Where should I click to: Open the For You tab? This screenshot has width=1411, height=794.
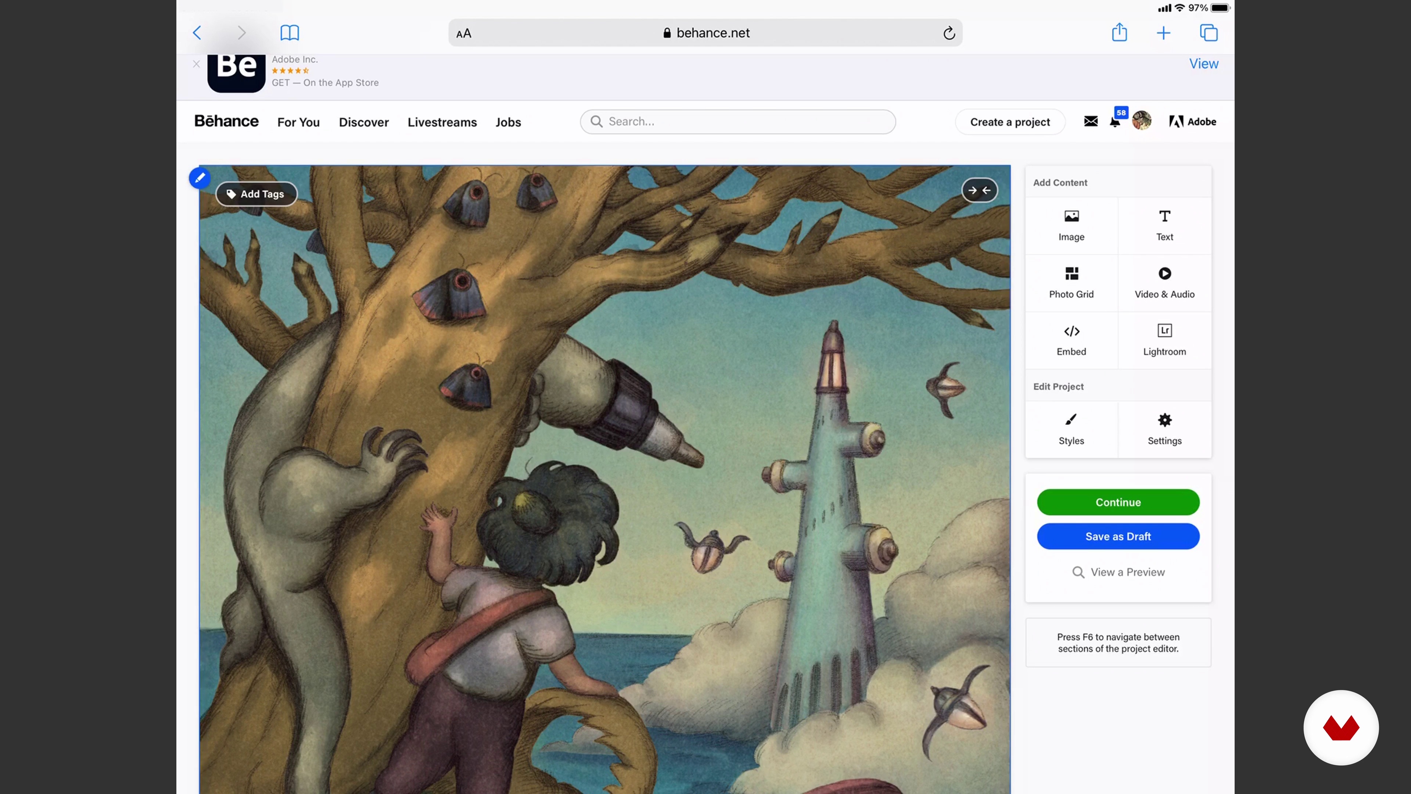pyautogui.click(x=298, y=122)
